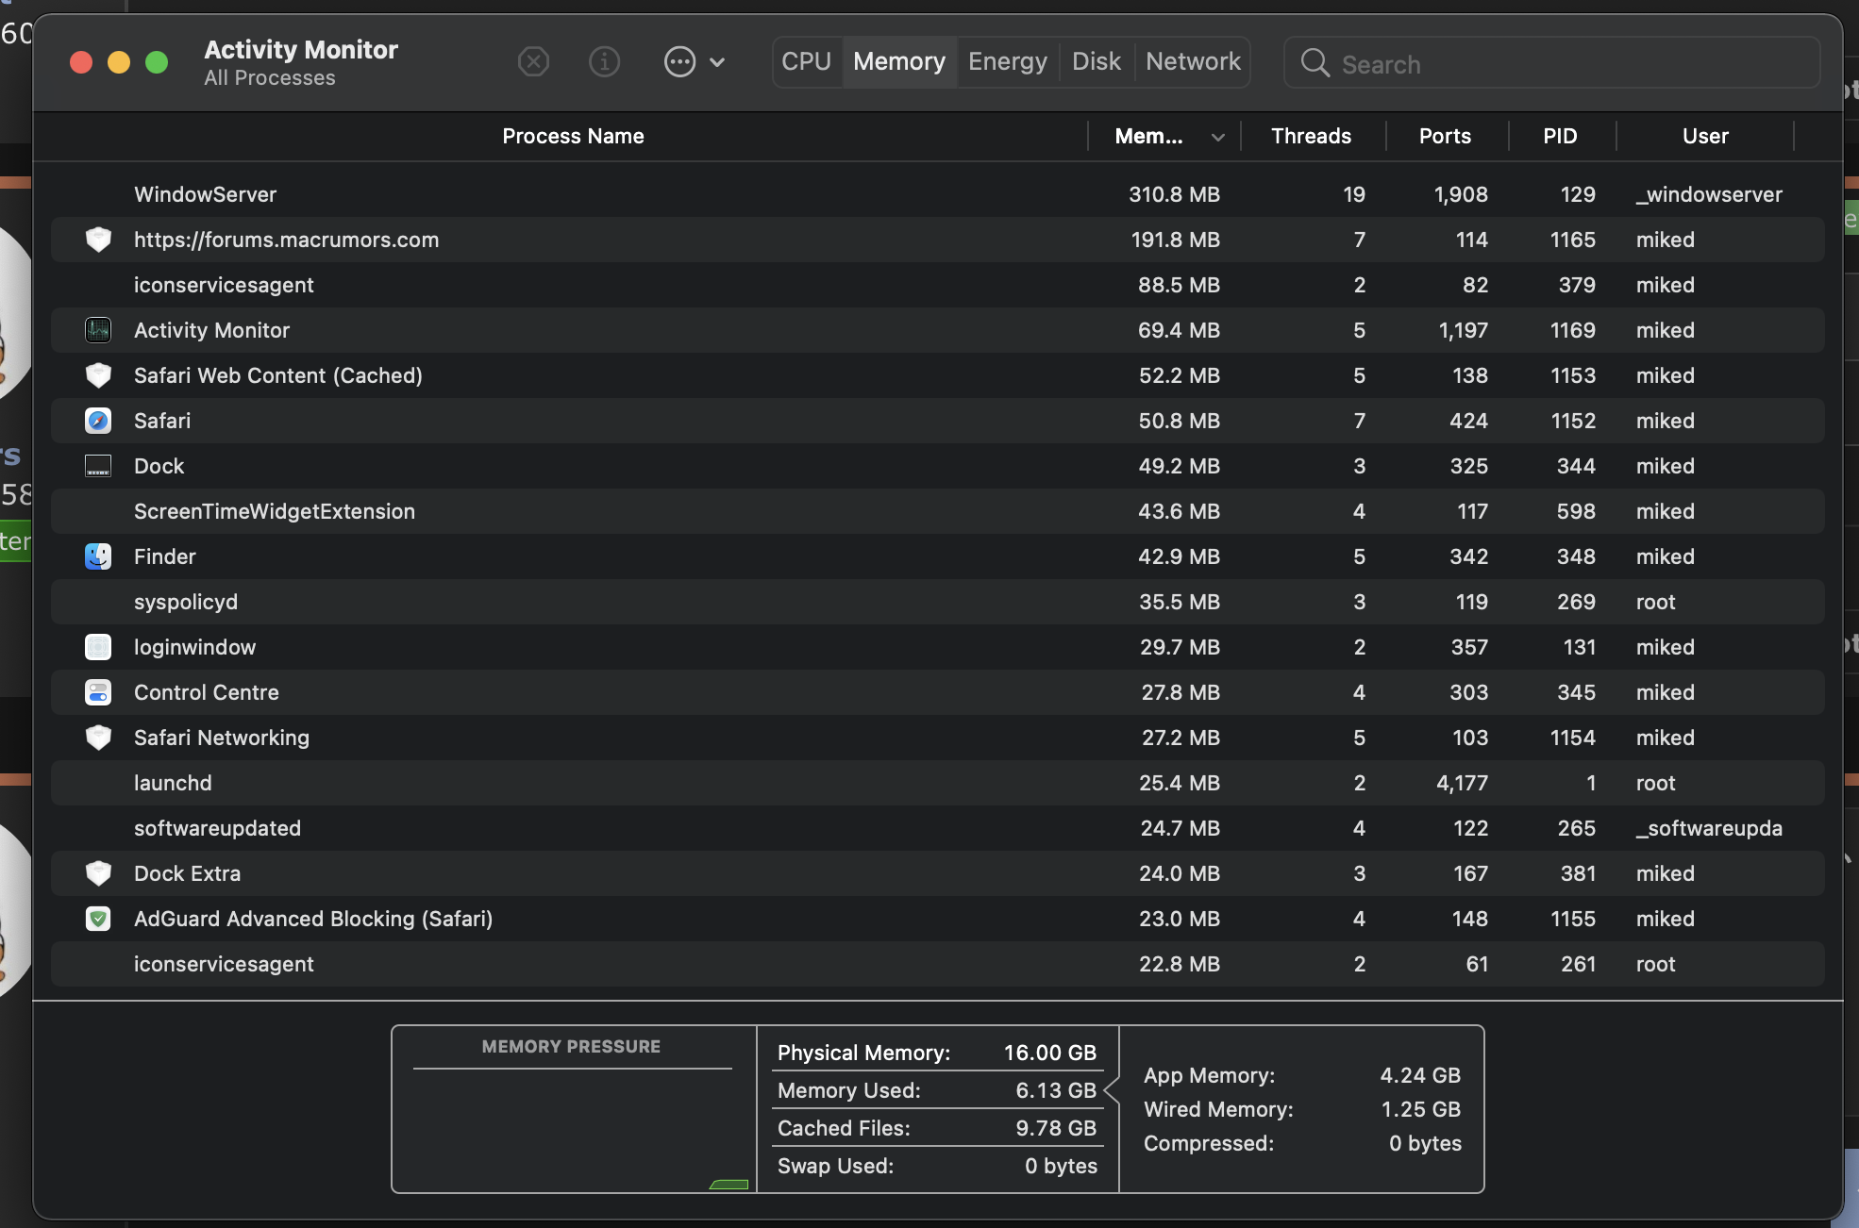Screen dimensions: 1859x1228
Task: Sort by the Threads column header
Action: pyautogui.click(x=1311, y=136)
